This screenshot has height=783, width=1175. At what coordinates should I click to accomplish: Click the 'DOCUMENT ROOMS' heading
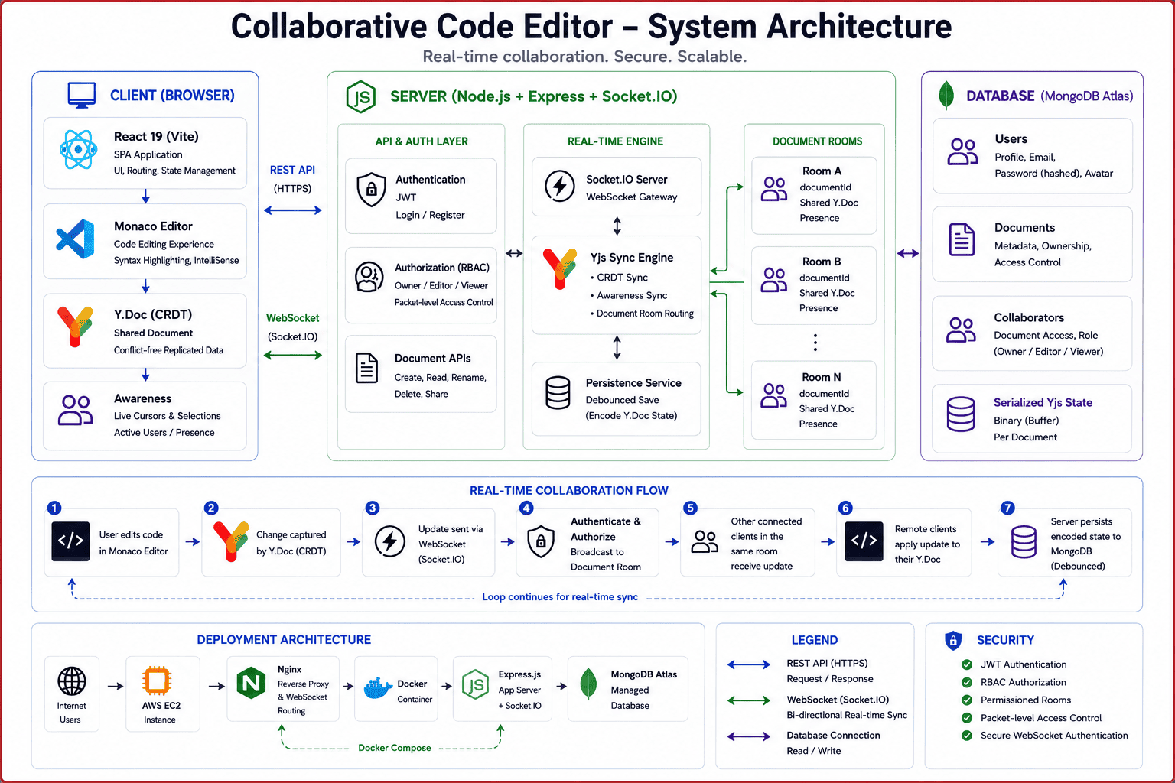[x=817, y=141]
